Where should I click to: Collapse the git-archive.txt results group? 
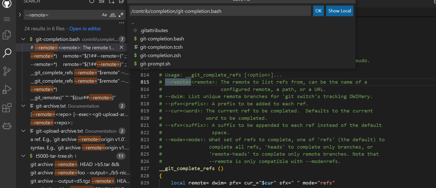(23, 106)
